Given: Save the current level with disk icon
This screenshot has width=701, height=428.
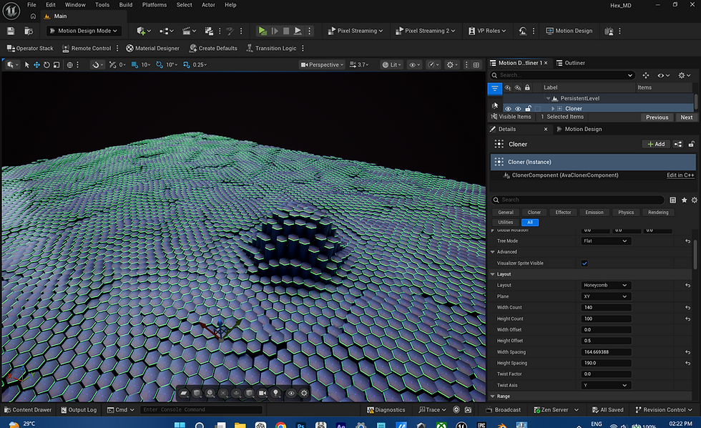Looking at the screenshot, I should [11, 31].
